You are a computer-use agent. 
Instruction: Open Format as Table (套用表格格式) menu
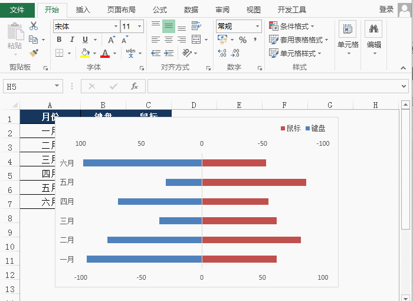(299, 40)
